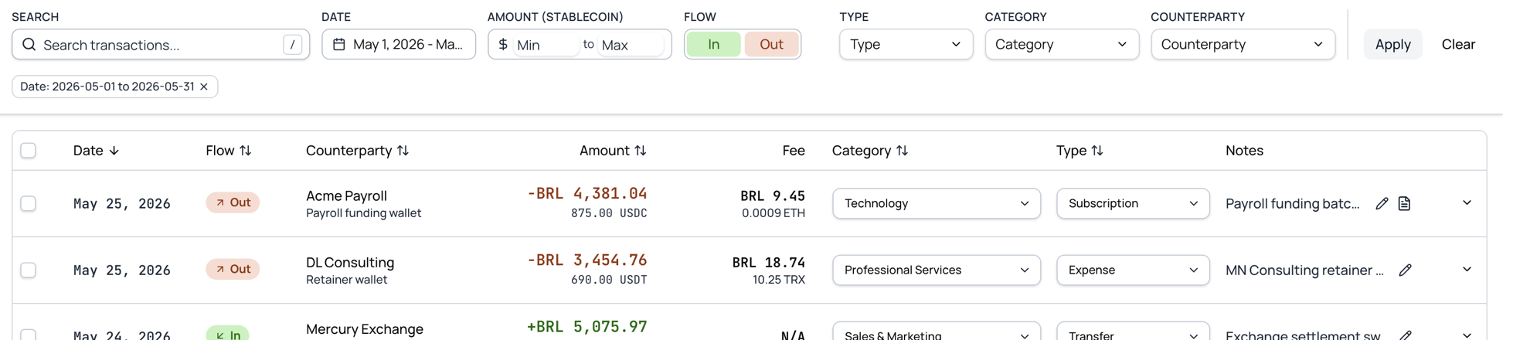The width and height of the screenshot is (1530, 340).
Task: Click the Clear filters button
Action: 1458,44
